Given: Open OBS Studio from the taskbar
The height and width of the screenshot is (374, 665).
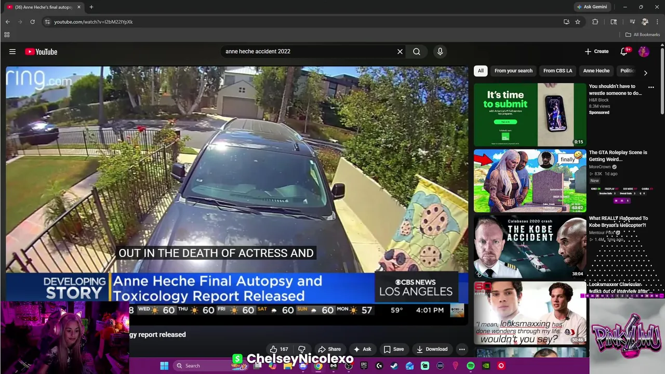Looking at the screenshot, I should pyautogui.click(x=348, y=366).
